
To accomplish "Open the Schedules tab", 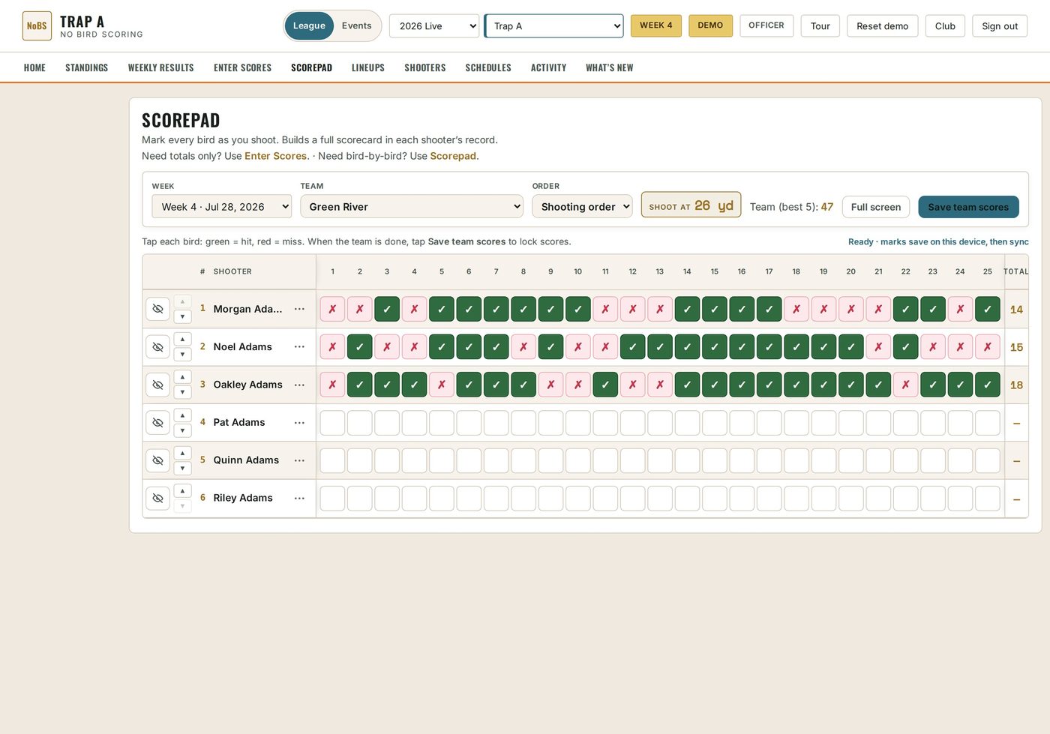I will tap(488, 67).
